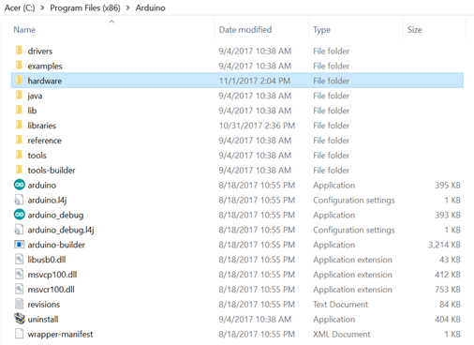Image resolution: width=474 pixels, height=345 pixels.
Task: Go to Acer (C:) in address path
Action: (x=20, y=8)
